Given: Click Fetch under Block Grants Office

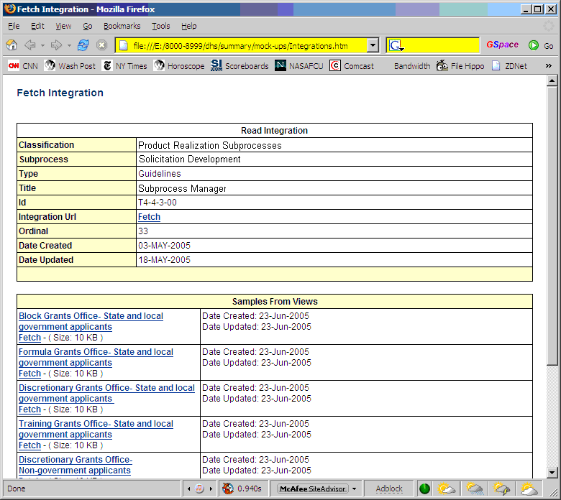Looking at the screenshot, I should point(29,338).
